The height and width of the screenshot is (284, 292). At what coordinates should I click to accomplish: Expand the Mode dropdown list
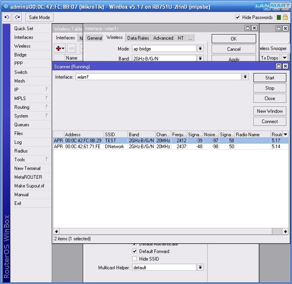200,49
